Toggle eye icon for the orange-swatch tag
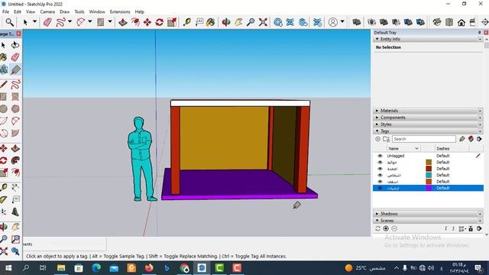Viewport: 489px width, 275px height. tap(380, 182)
